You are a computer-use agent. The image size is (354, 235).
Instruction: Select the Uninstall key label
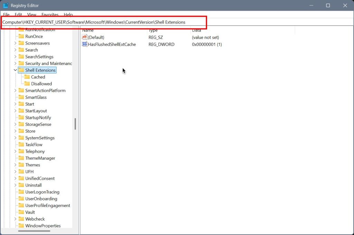(x=34, y=185)
